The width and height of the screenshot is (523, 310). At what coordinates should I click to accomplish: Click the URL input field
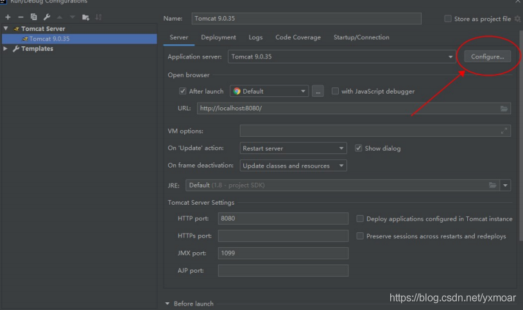[354, 108]
